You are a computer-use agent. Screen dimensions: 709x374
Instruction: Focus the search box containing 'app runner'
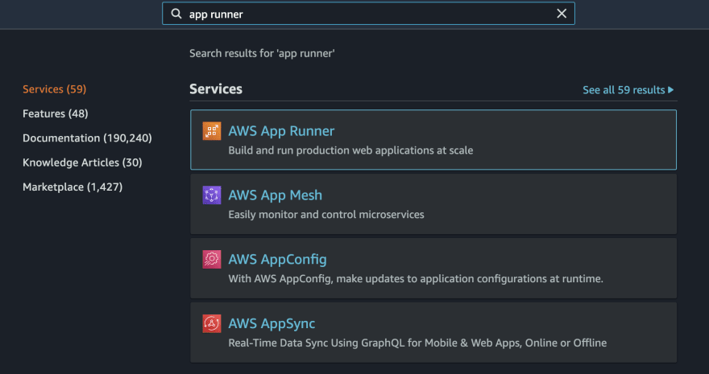pyautogui.click(x=368, y=14)
